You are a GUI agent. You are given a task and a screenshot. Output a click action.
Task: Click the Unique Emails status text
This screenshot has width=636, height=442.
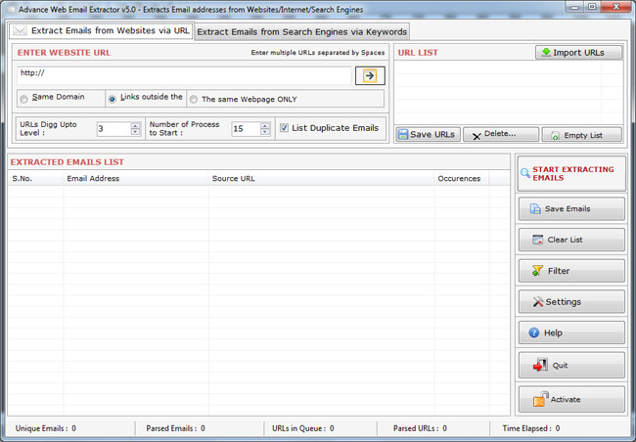[x=45, y=428]
